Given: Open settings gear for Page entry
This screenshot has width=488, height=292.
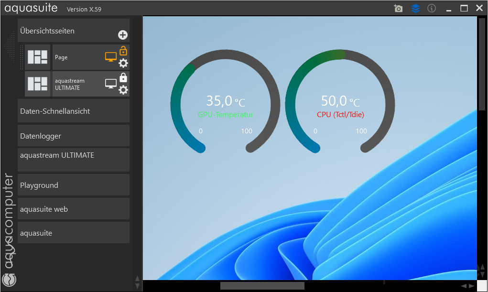Looking at the screenshot, I should (x=123, y=63).
